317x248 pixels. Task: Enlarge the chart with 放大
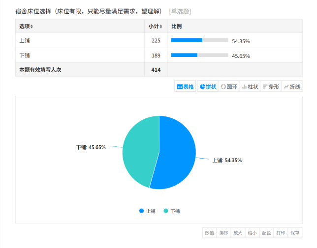click(x=238, y=233)
